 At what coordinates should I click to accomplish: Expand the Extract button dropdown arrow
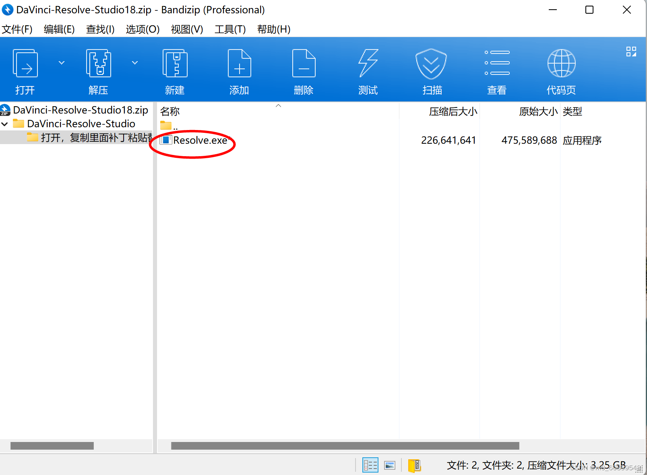point(135,63)
